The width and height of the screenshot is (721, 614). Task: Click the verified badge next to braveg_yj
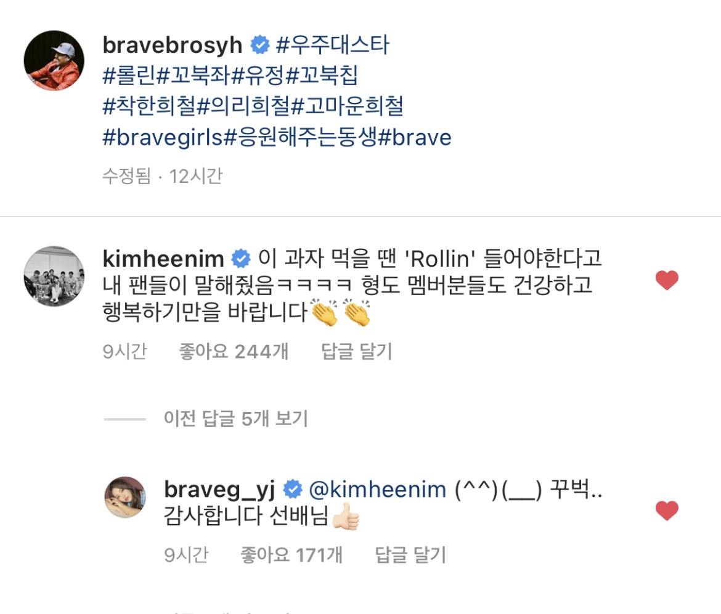point(293,490)
